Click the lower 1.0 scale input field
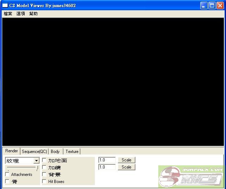226x189 pixels. coord(107,167)
